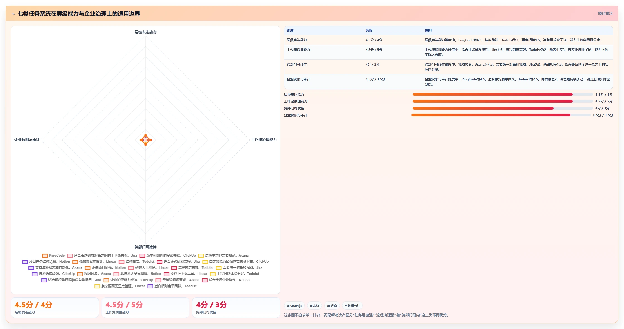Click the 层级表达能力 progress bar

click(x=503, y=95)
